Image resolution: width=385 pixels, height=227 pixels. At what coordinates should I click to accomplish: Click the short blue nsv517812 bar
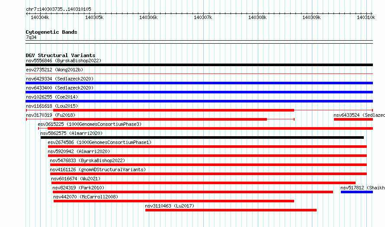[x=357, y=192]
